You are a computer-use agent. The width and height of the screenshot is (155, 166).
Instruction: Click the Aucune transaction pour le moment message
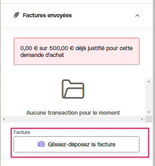point(73,113)
